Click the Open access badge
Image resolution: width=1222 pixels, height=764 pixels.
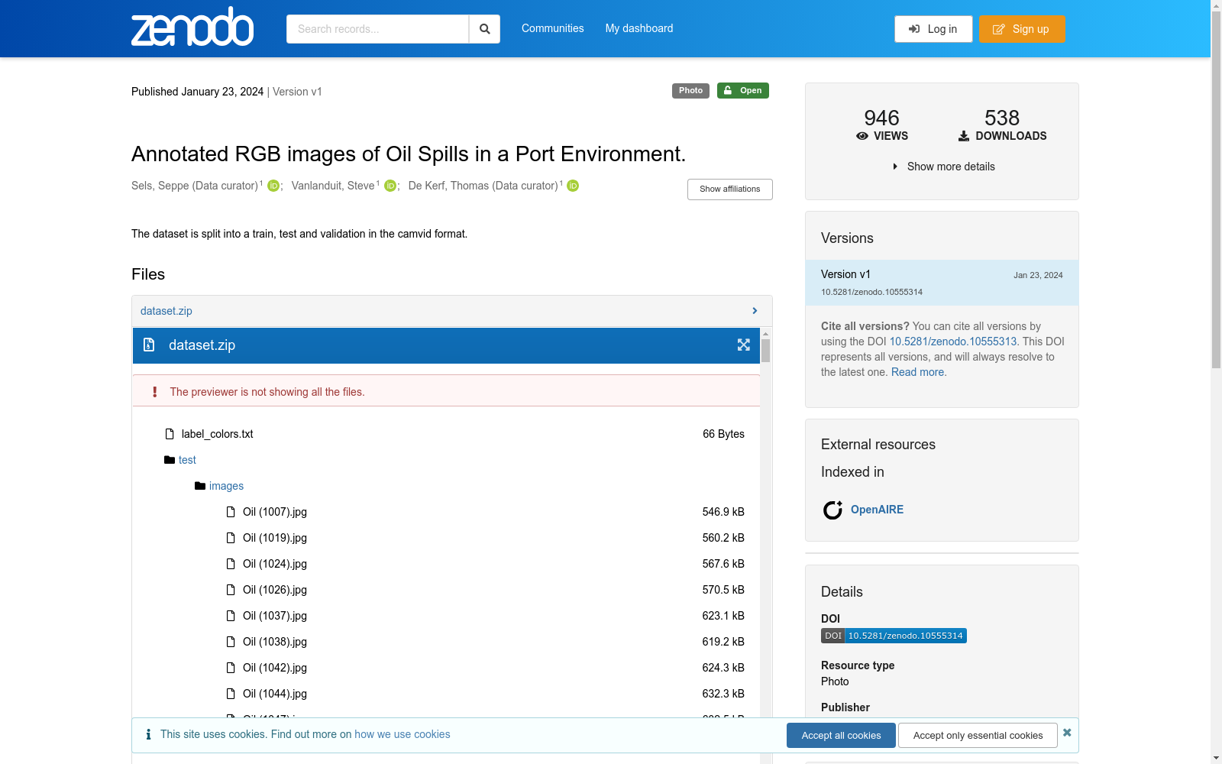(743, 91)
